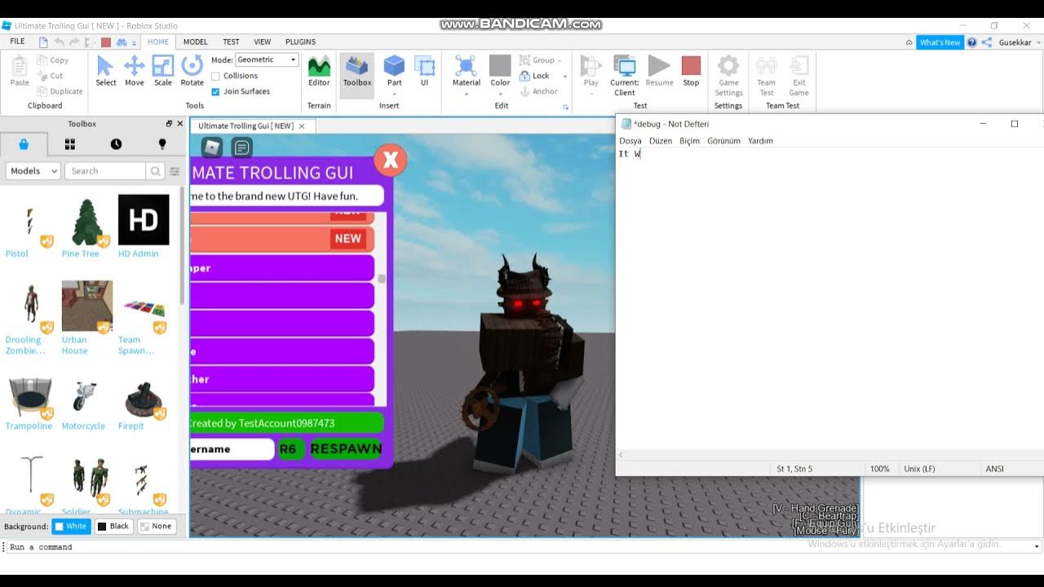The image size is (1044, 587).
Task: Select the Select tool in ribbon
Action: click(106, 71)
